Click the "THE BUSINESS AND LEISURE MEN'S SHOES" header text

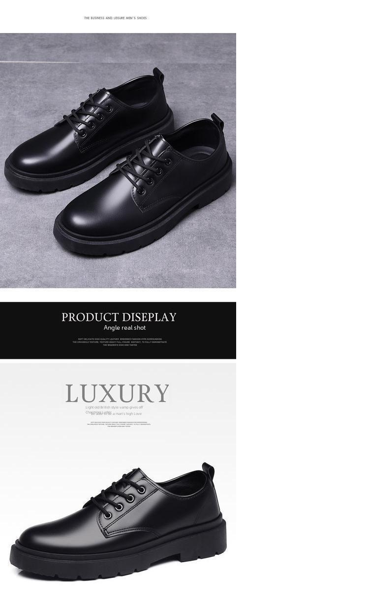[x=115, y=18]
